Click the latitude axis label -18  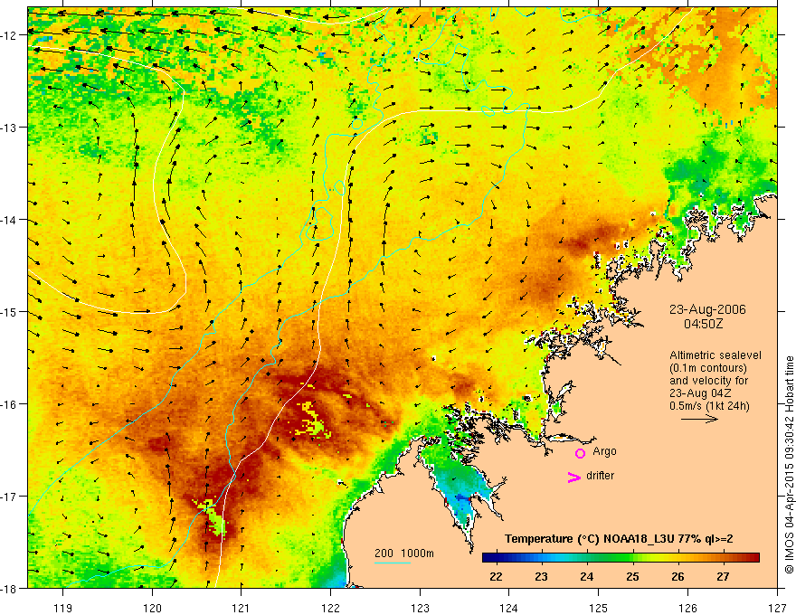pos(10,588)
